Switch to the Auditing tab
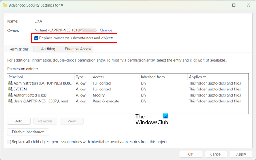 (48, 49)
